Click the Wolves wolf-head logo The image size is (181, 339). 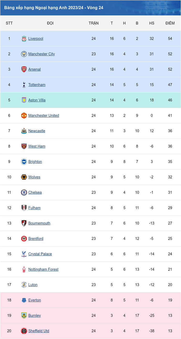pyautogui.click(x=24, y=177)
